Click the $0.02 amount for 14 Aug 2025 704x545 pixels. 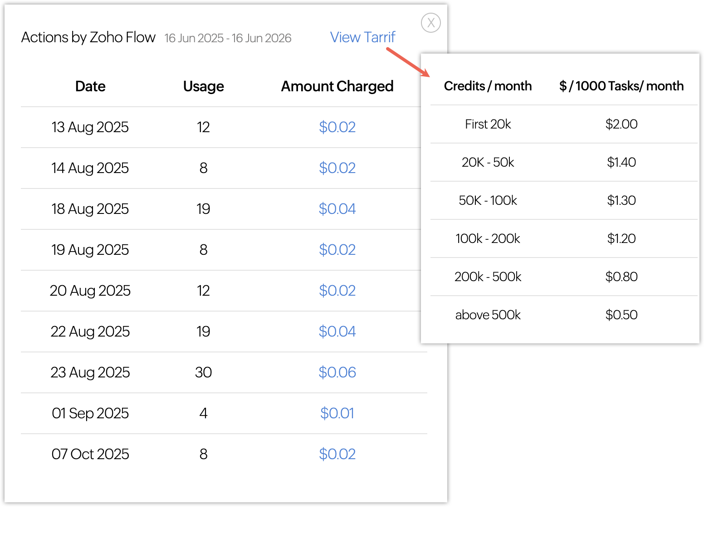coord(337,168)
